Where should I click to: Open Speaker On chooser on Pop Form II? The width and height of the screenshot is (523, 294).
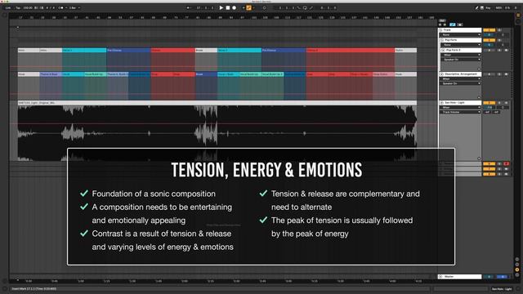tap(461, 60)
